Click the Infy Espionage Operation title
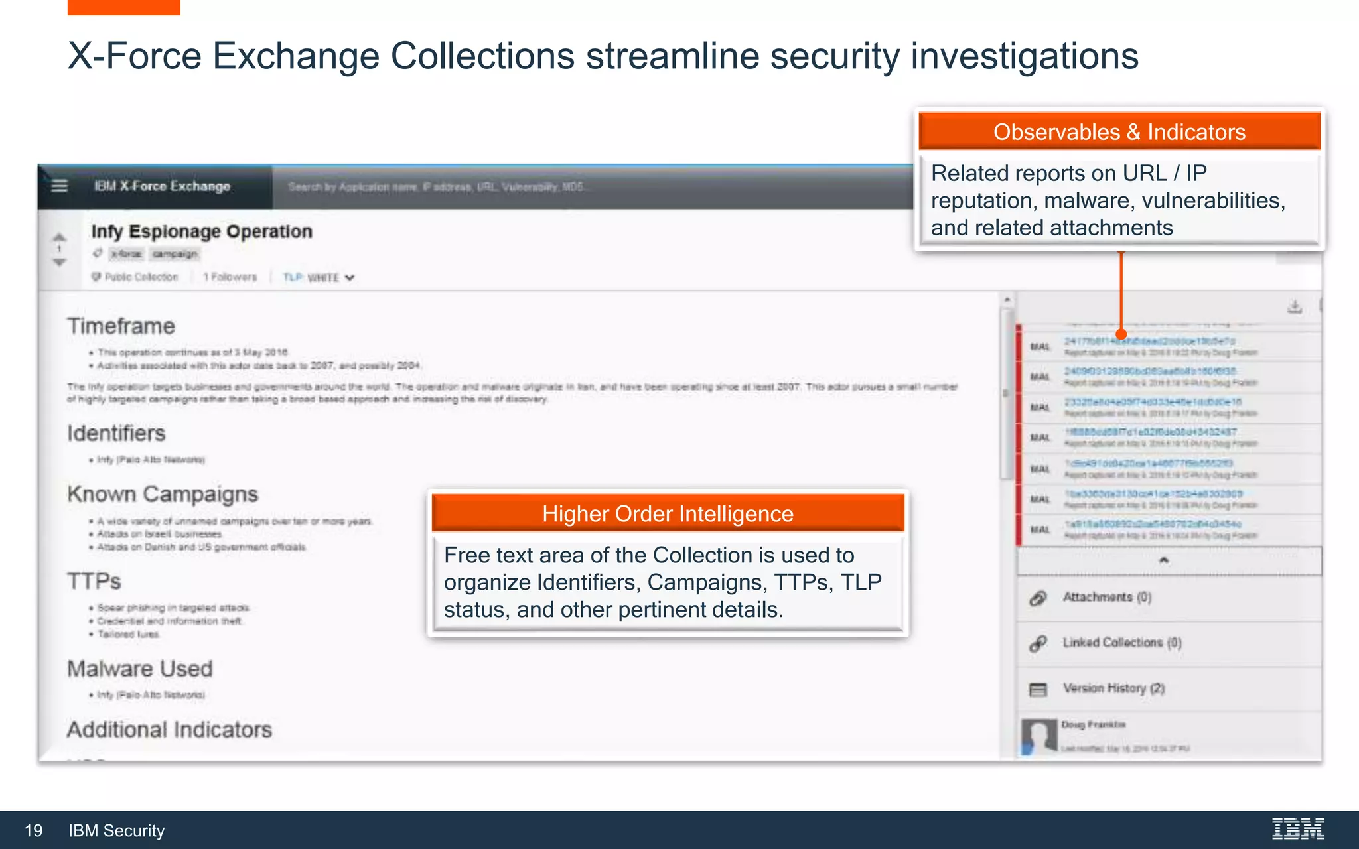This screenshot has width=1359, height=849. point(202,231)
